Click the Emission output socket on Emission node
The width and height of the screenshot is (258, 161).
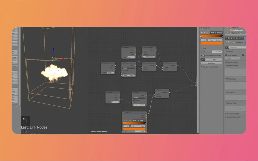pos(169,92)
